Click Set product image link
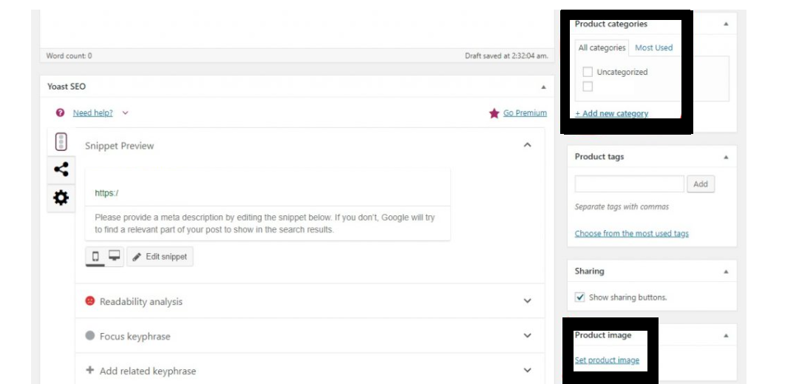The width and height of the screenshot is (796, 384). (607, 360)
